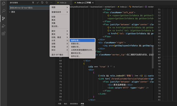Click the commit checkmark icon
177x106 pixels.
coord(38,3)
